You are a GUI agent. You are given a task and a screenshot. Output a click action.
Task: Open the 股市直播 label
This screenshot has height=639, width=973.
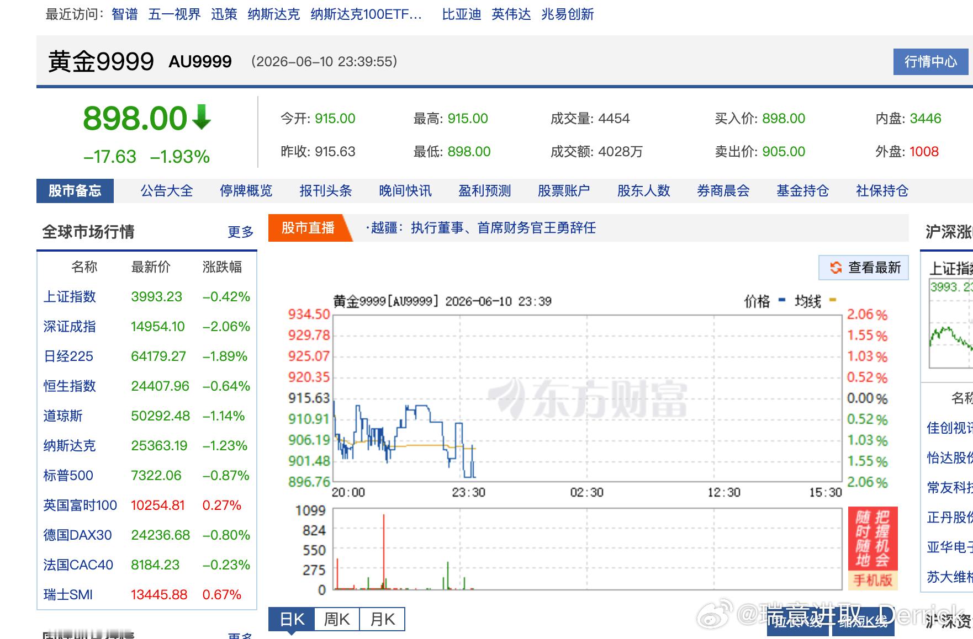[308, 228]
